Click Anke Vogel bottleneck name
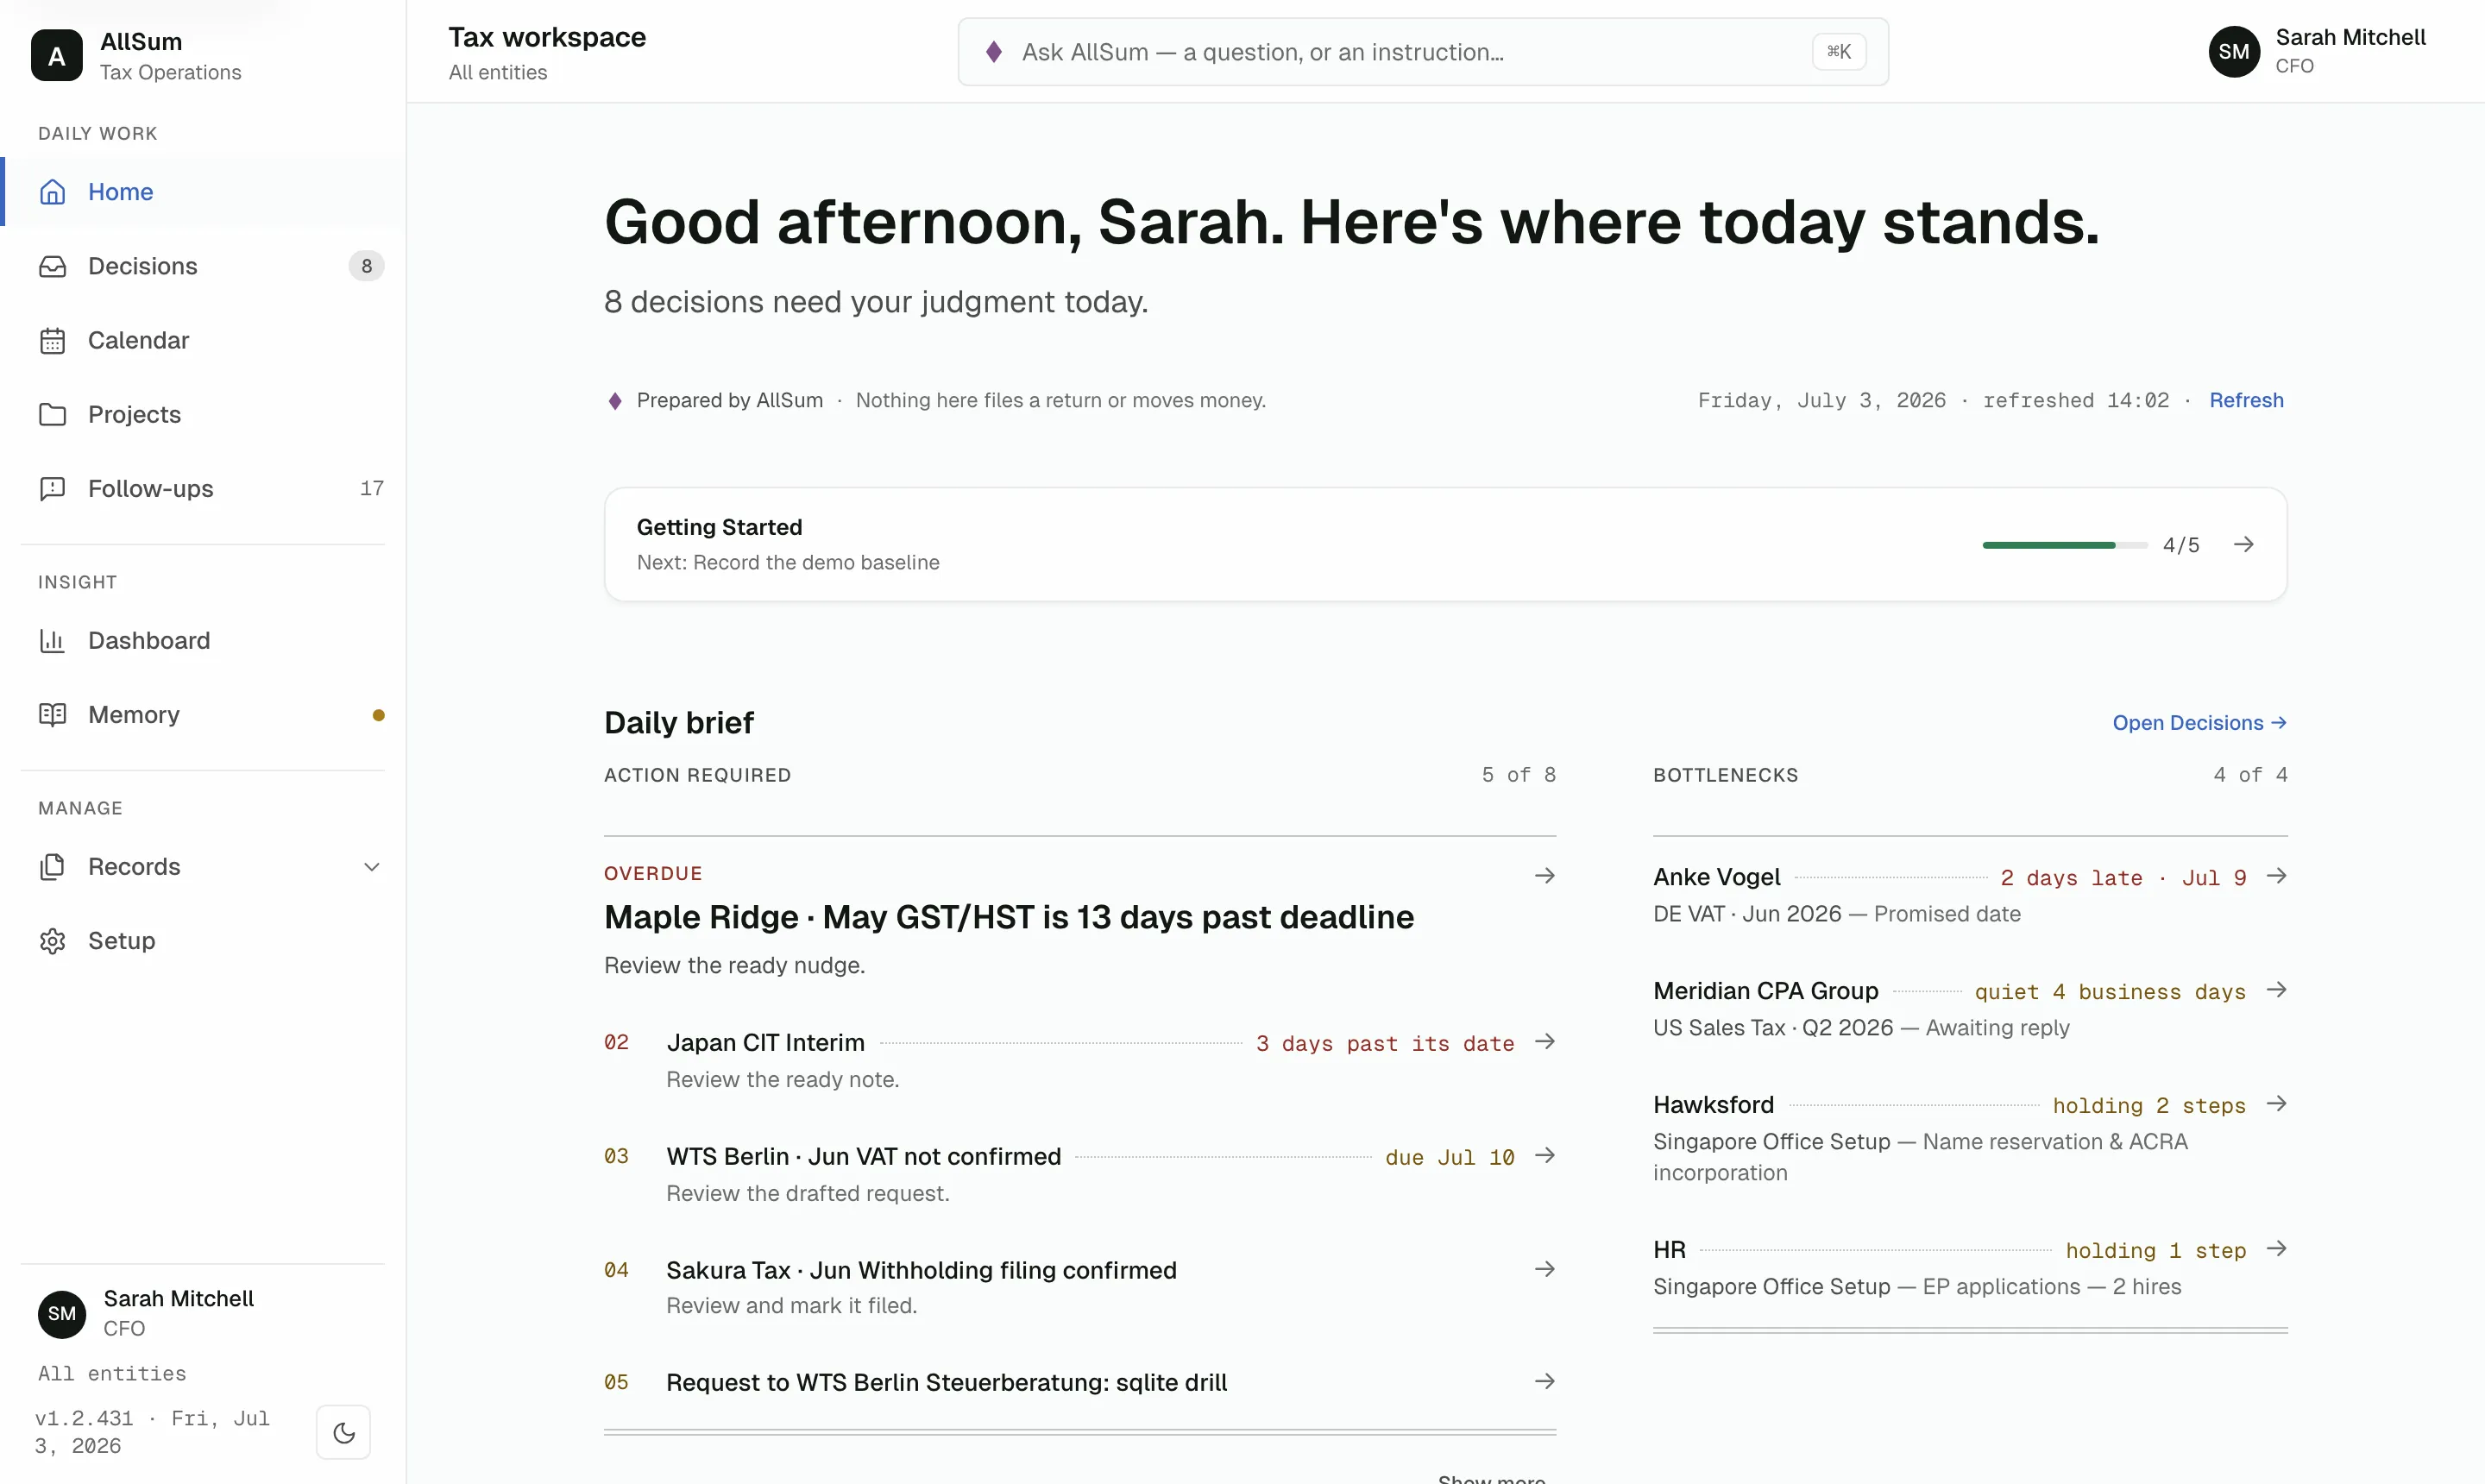 click(x=1716, y=877)
